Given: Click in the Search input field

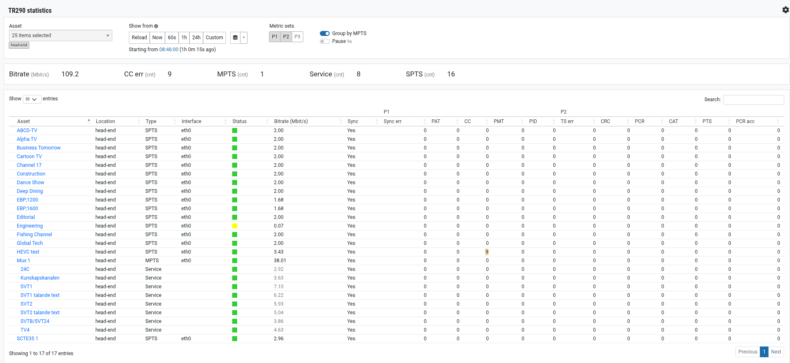Looking at the screenshot, I should click(753, 100).
